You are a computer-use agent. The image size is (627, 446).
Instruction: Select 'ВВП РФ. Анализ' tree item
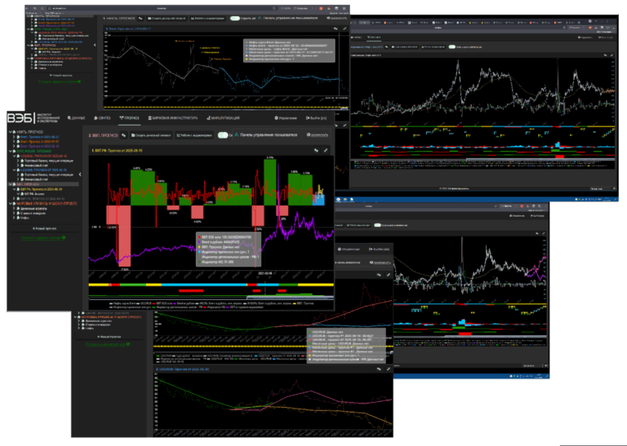pos(36,194)
